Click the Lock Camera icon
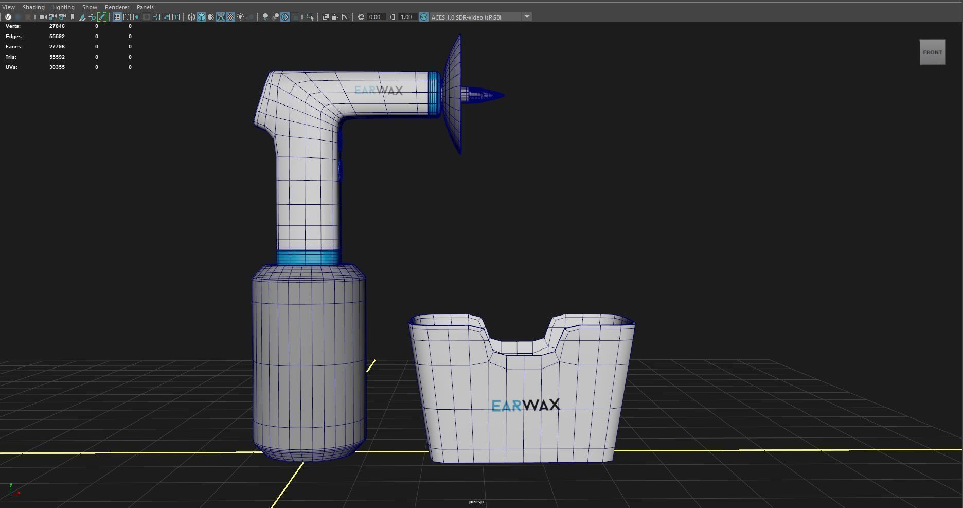 [52, 17]
